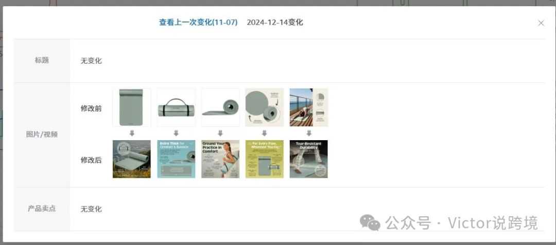View the For Every Pose yellow thumbnail
The height and width of the screenshot is (245, 556).
tap(264, 159)
